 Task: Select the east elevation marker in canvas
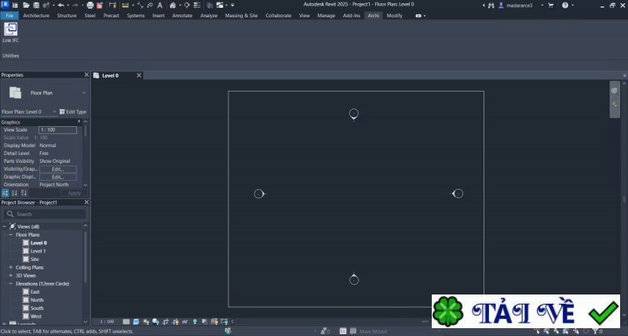[x=457, y=193]
